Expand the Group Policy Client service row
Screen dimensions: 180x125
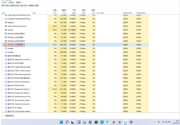(x=3, y=100)
